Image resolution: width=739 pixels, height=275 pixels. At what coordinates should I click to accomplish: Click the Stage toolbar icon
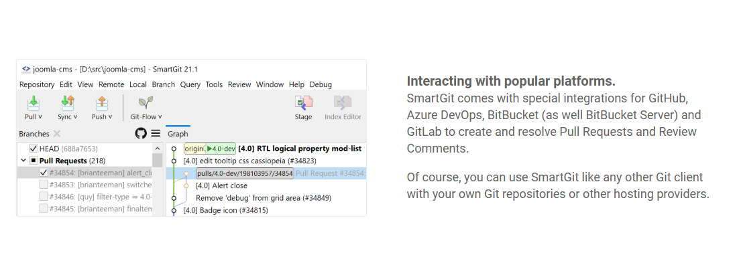click(304, 102)
